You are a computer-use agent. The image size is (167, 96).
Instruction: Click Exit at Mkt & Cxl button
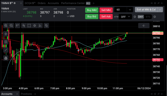tap(146, 10)
